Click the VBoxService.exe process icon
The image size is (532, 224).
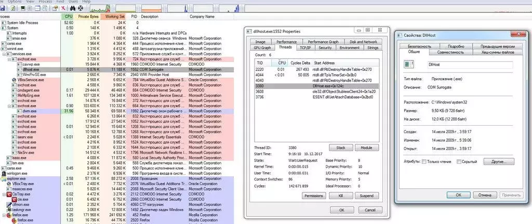(14, 80)
